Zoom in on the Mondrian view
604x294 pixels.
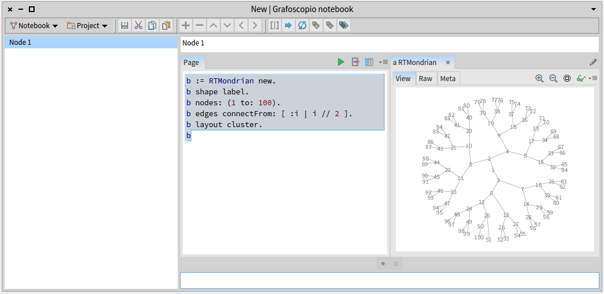pos(539,78)
